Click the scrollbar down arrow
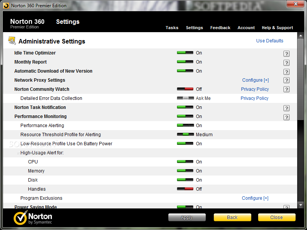This screenshot has width=307, height=230. [x=301, y=205]
